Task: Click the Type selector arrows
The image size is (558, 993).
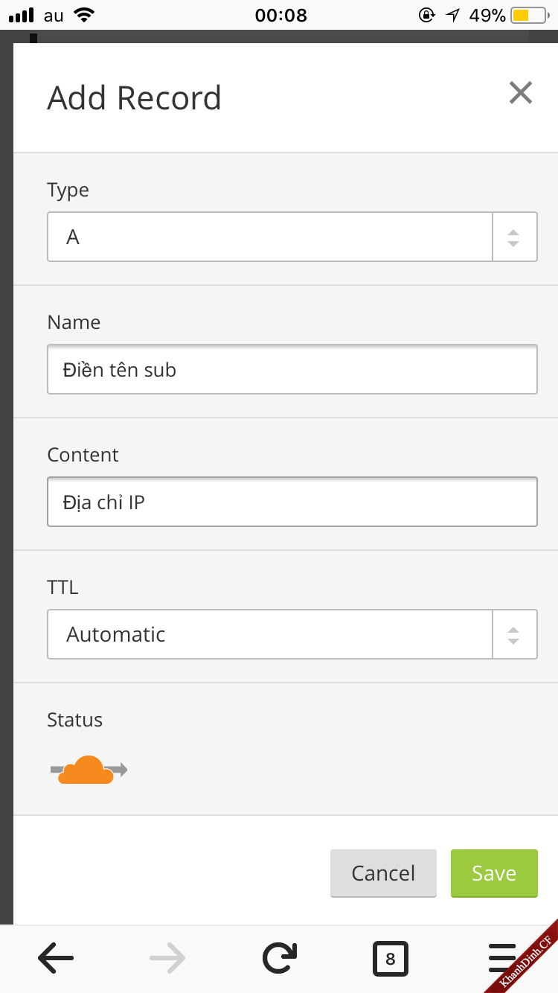Action: click(x=513, y=237)
